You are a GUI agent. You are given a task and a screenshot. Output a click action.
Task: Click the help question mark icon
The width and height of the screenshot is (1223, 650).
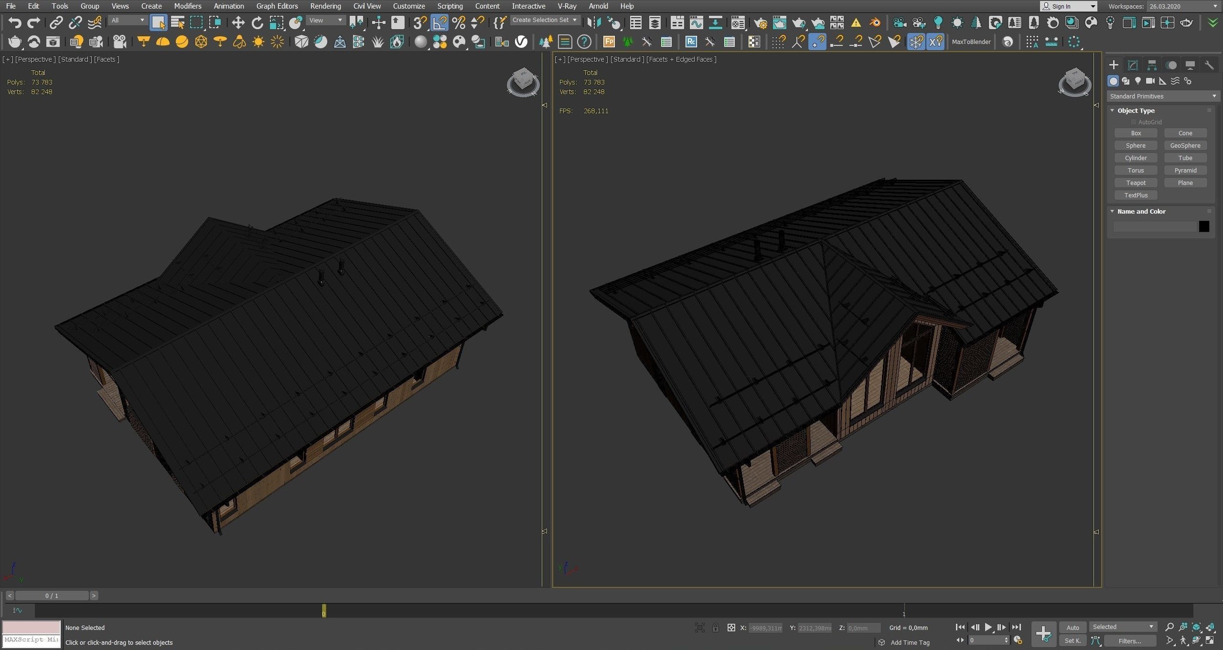584,42
